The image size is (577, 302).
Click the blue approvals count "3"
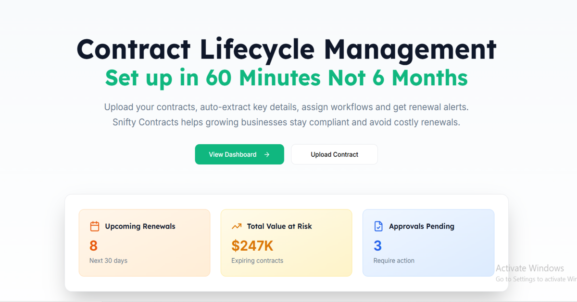point(377,246)
